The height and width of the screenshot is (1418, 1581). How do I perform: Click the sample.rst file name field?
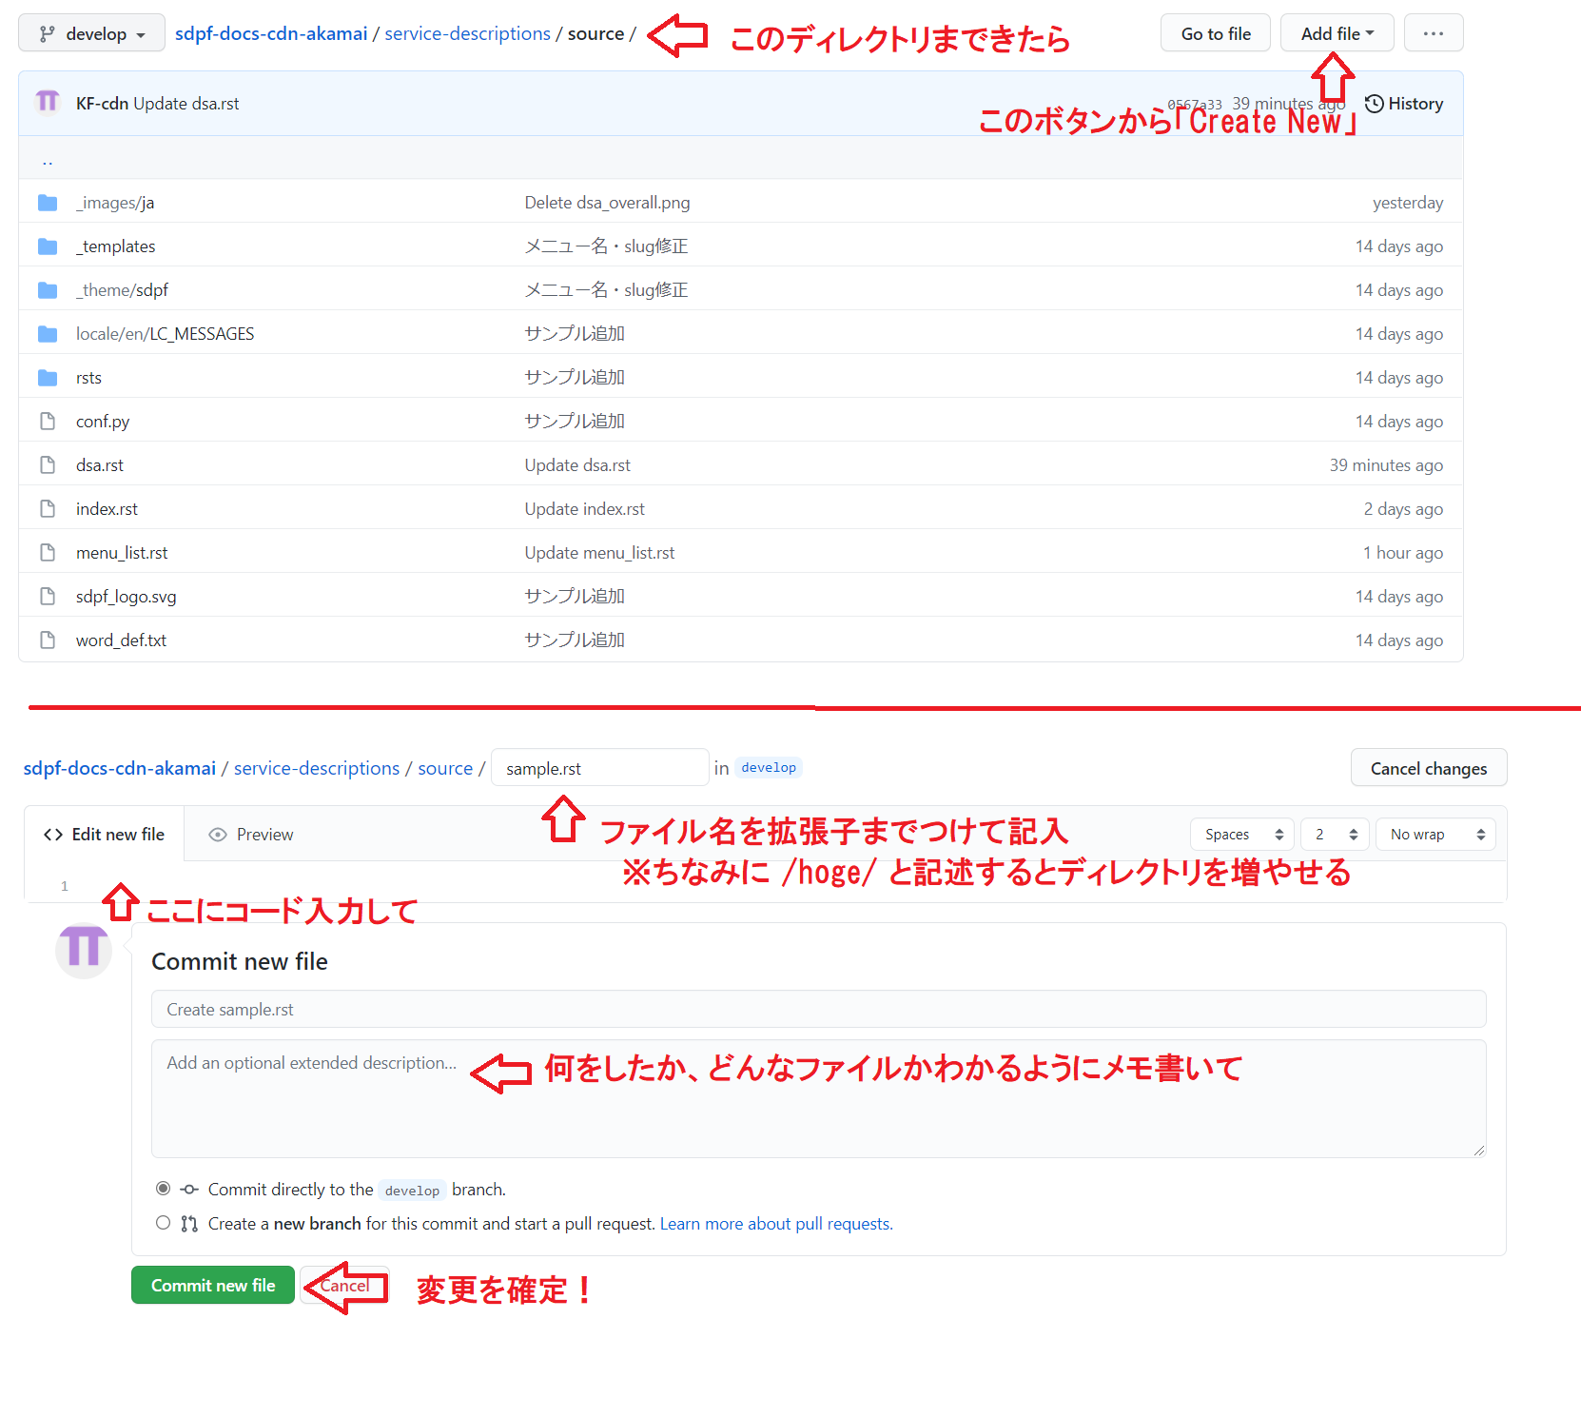tap(599, 768)
